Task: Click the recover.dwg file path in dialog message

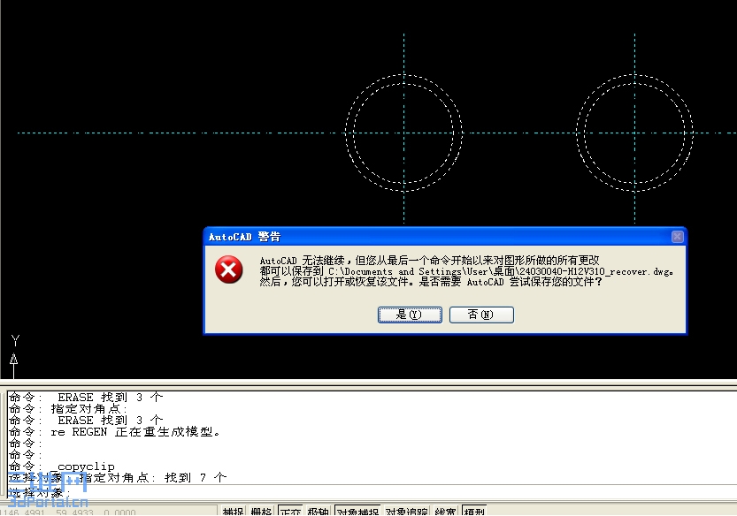Action: (x=501, y=271)
